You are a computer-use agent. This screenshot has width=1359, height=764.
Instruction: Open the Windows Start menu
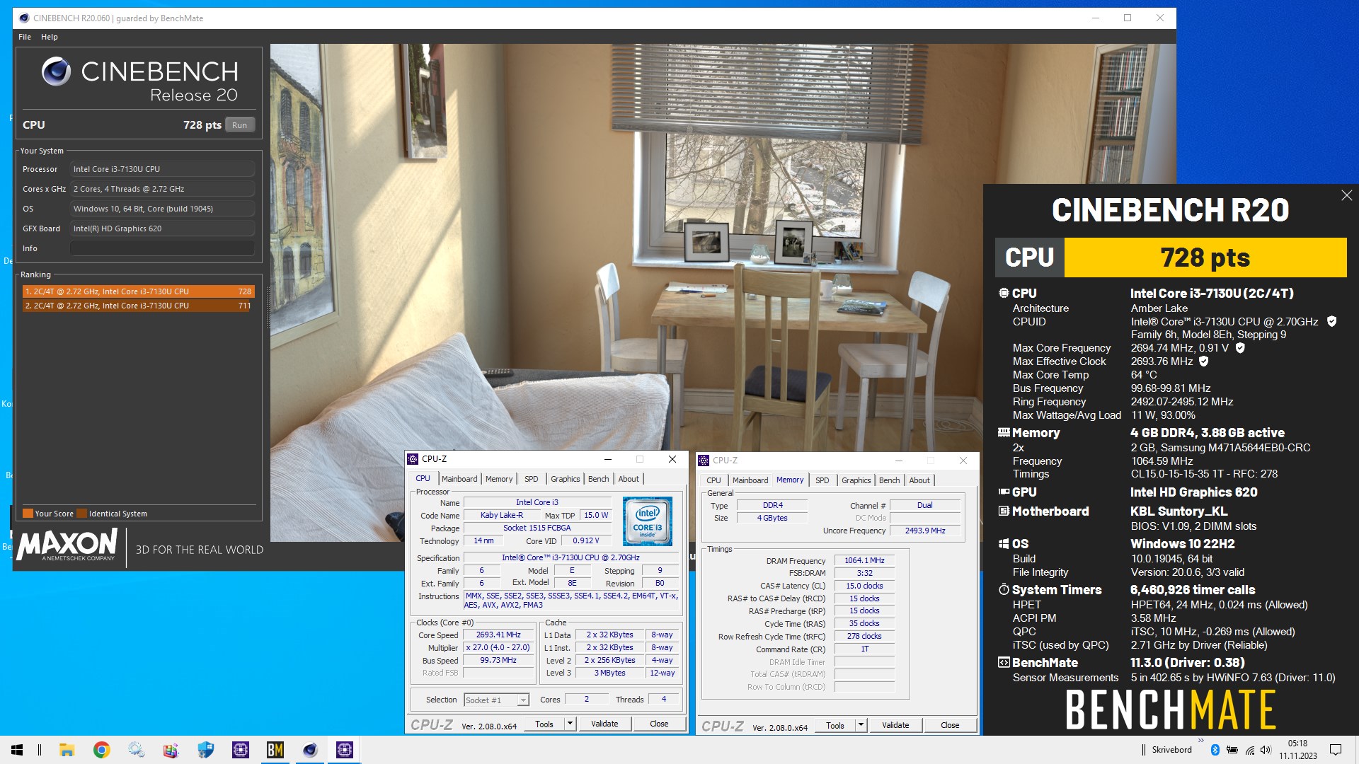pos(17,750)
